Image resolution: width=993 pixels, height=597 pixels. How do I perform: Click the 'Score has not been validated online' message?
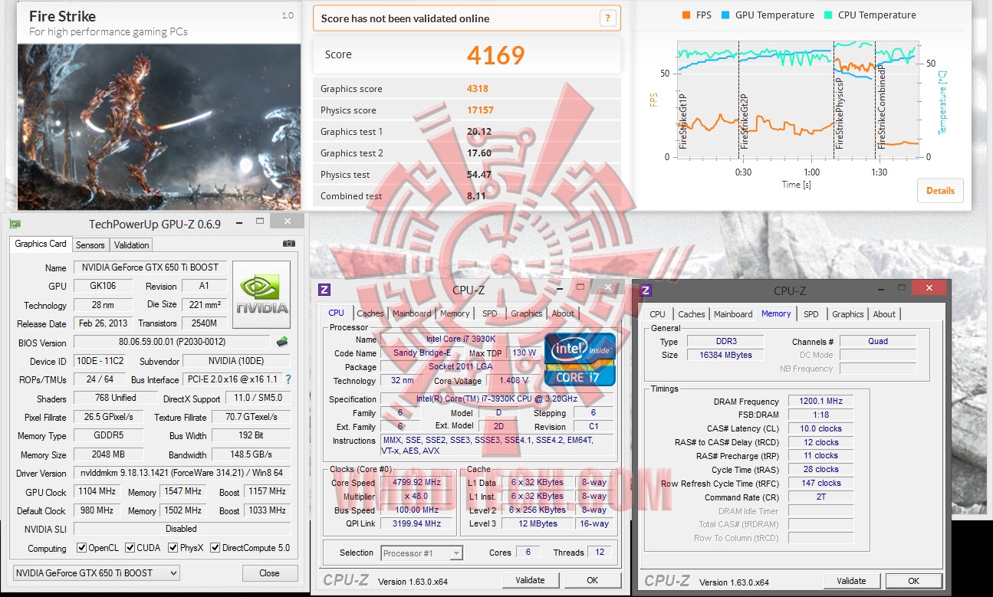405,18
